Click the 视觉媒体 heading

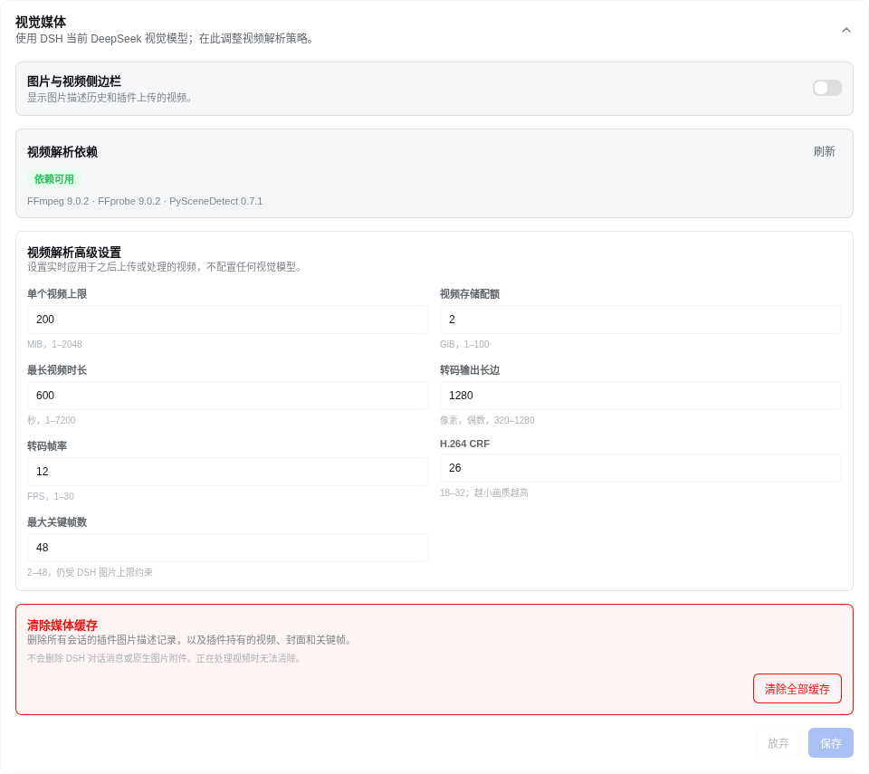pyautogui.click(x=41, y=22)
